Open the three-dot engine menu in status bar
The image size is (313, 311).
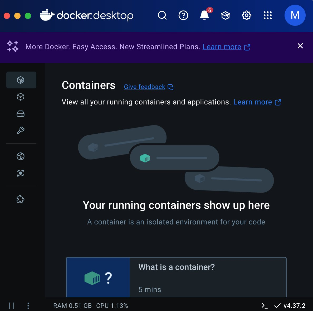(28, 306)
